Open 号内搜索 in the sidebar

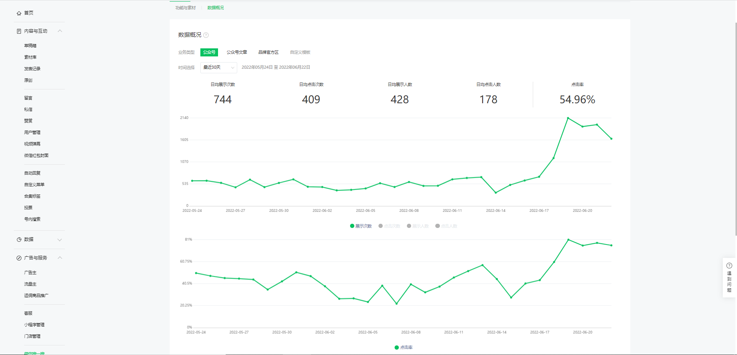32,219
